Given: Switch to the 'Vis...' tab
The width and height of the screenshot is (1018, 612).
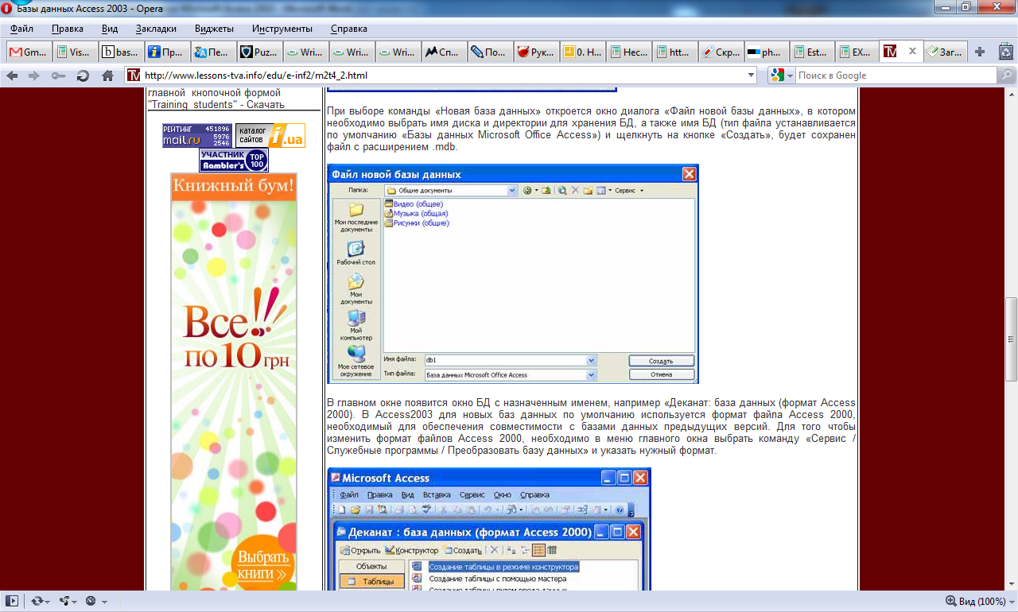Looking at the screenshot, I should [76, 52].
